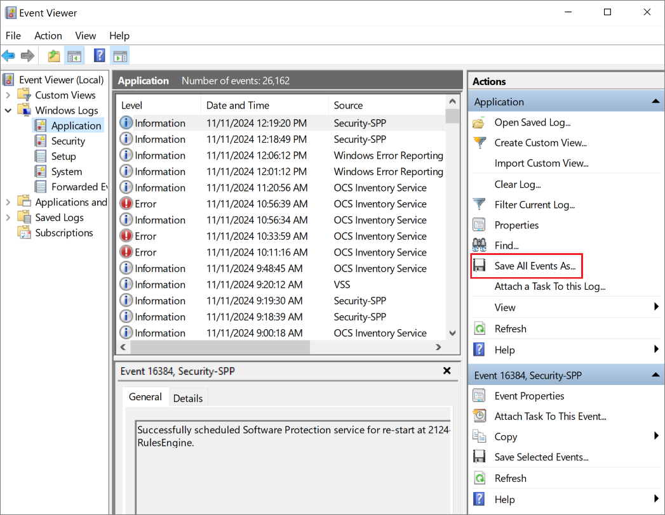
Task: Toggle Show/Hide Action Pane toolbar icon
Action: click(120, 55)
